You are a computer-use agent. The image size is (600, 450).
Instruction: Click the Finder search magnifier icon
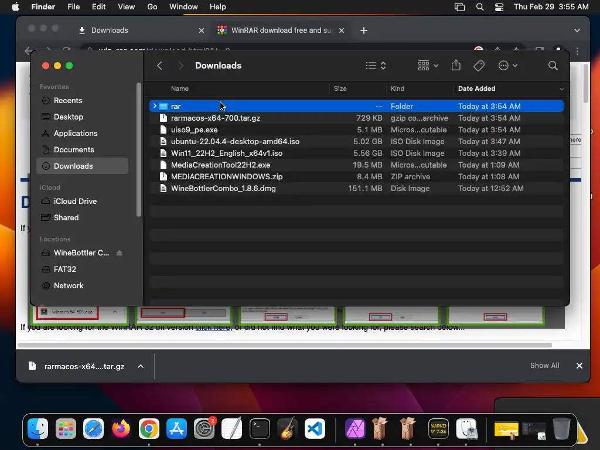[x=553, y=66]
